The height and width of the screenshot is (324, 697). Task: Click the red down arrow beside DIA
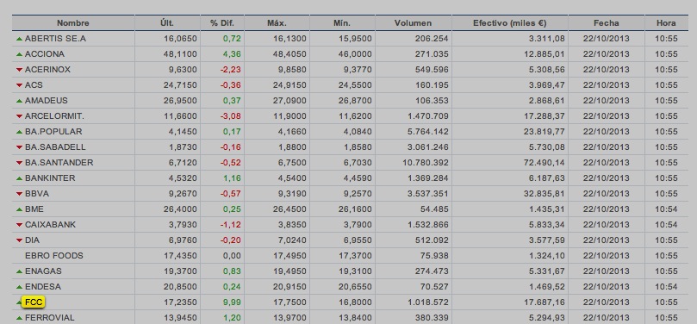pos(19,240)
